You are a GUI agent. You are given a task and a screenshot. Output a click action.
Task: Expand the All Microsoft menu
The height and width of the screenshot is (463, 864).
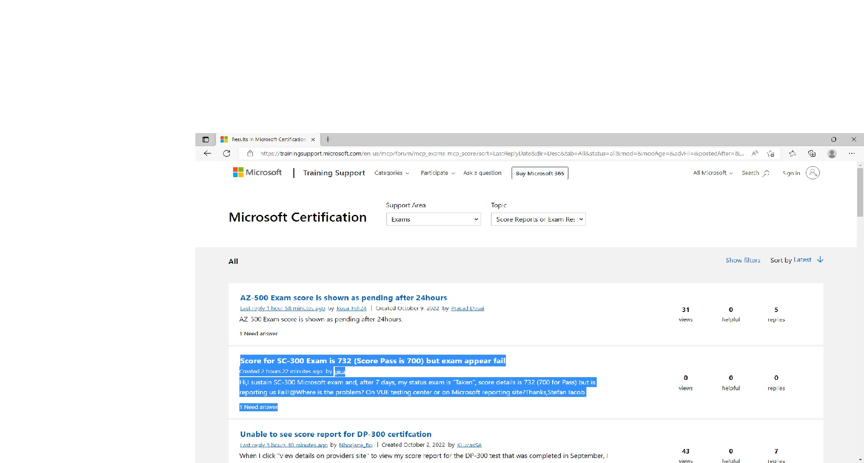click(713, 173)
